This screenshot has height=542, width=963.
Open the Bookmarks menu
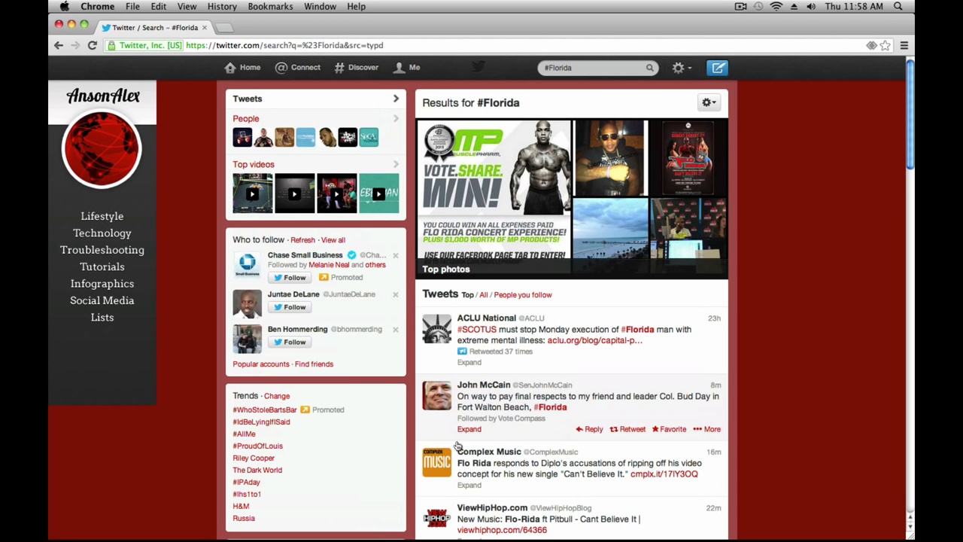270,7
